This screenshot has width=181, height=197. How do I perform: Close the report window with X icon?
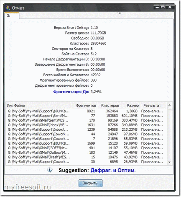tap(170, 7)
